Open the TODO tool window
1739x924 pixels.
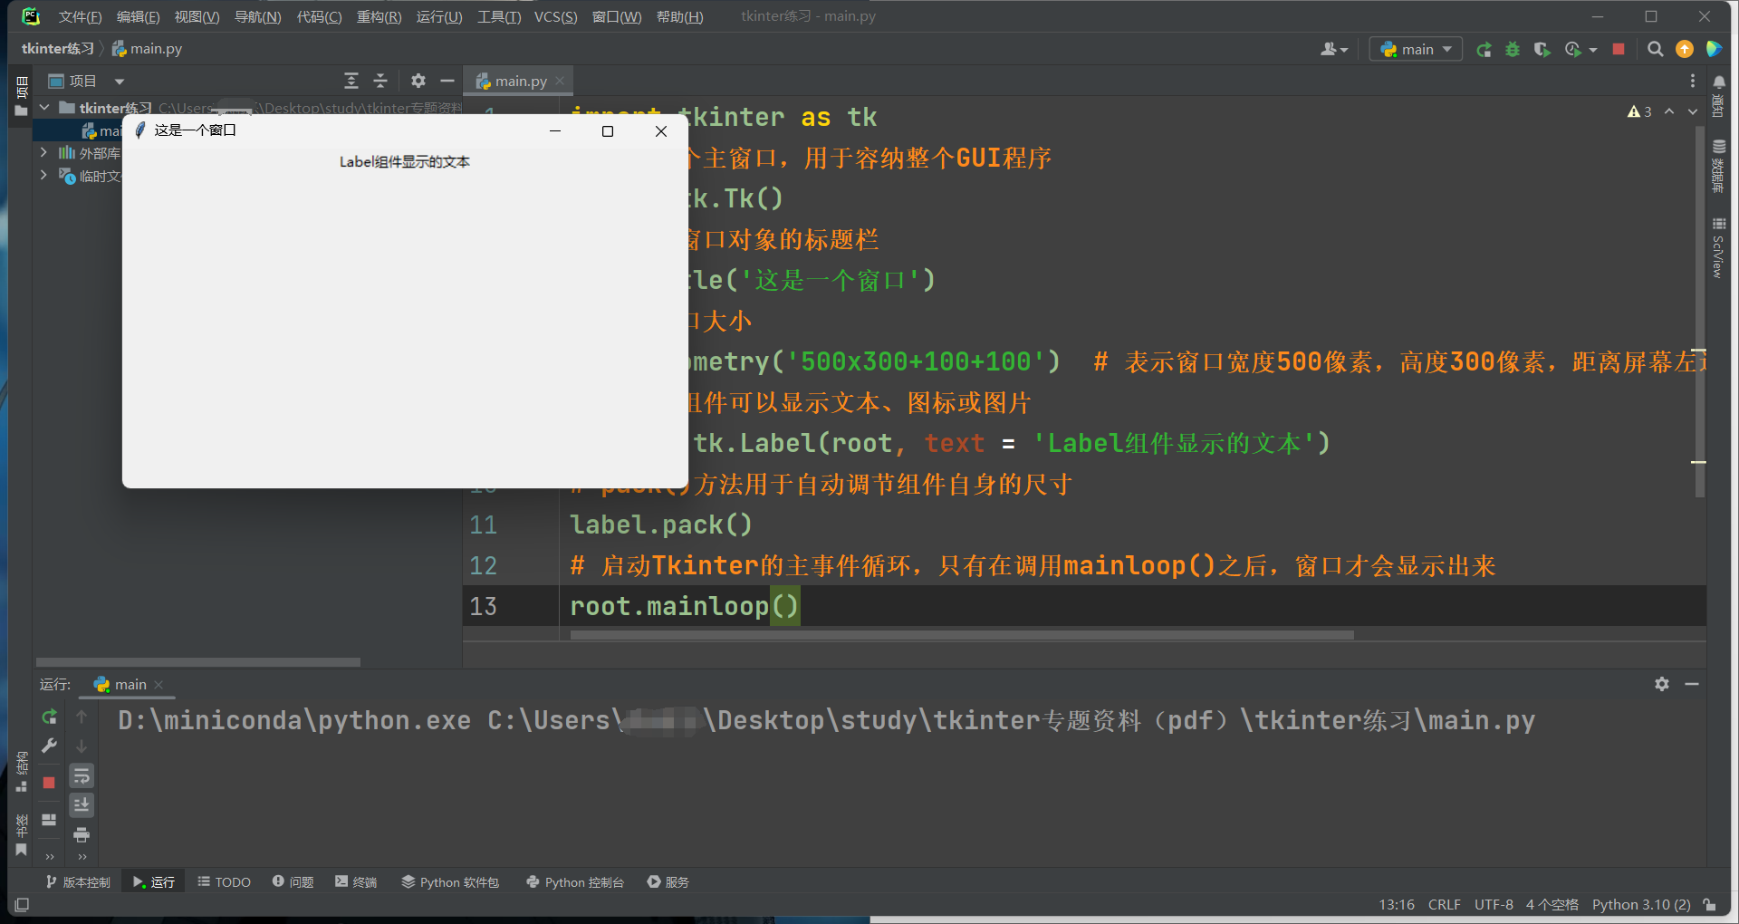pos(224,882)
